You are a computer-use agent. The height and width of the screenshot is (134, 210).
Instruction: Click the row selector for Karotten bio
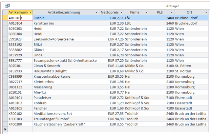tap(5, 24)
